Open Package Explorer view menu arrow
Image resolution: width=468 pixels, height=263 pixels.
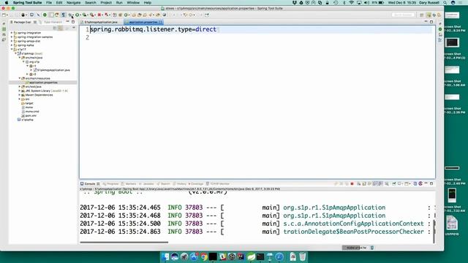[74, 28]
